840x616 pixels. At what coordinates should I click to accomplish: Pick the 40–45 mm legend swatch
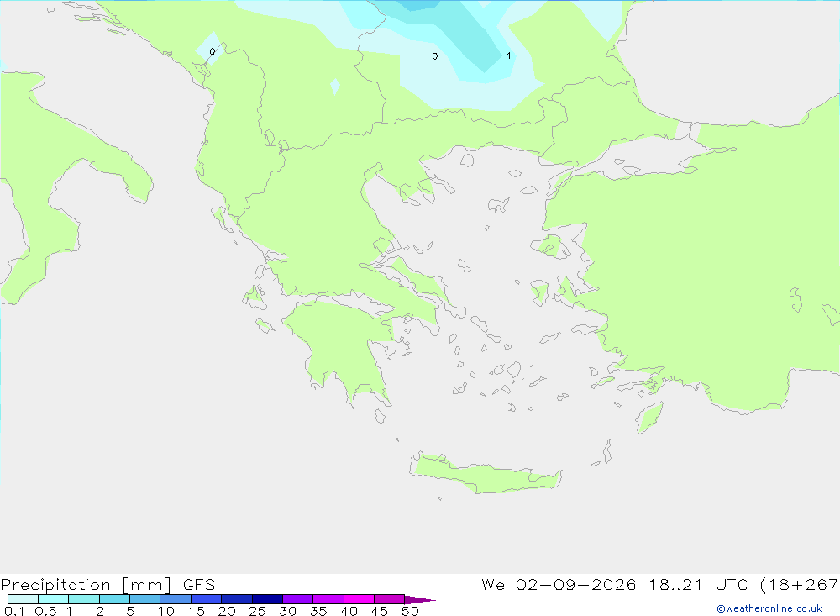pos(359,599)
